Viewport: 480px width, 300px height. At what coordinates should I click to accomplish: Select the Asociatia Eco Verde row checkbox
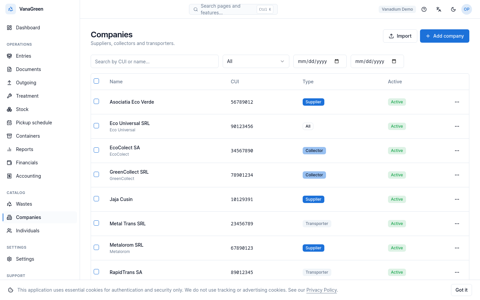coord(96,101)
